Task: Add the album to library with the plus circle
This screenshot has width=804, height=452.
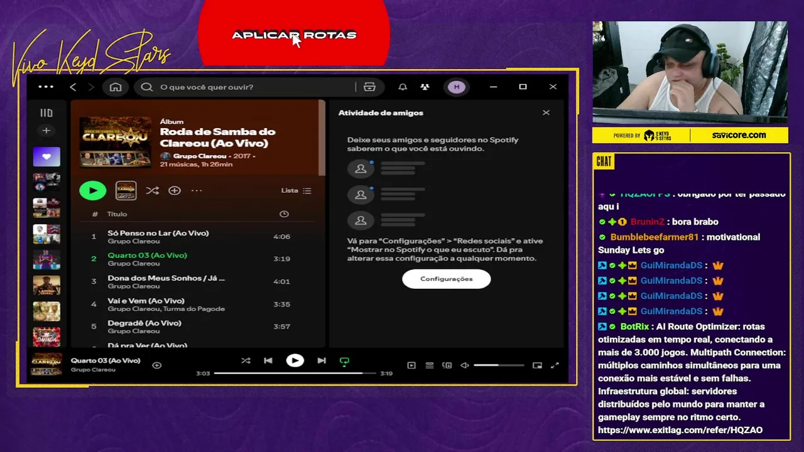Action: pyautogui.click(x=175, y=190)
